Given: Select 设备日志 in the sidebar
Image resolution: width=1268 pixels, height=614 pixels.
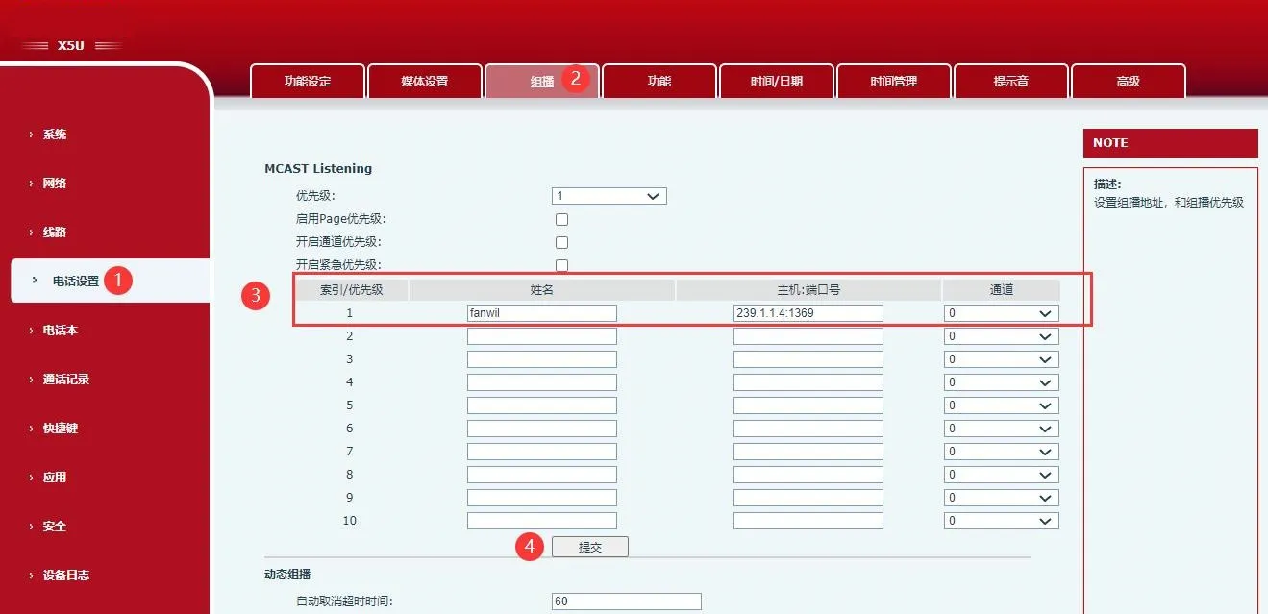Looking at the screenshot, I should coord(65,576).
